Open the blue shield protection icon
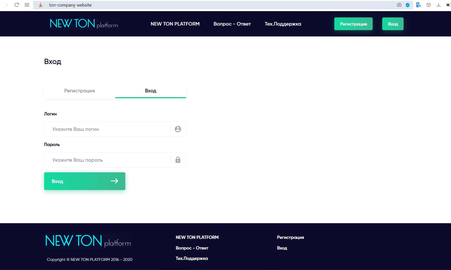The width and height of the screenshot is (451, 270). [408, 5]
